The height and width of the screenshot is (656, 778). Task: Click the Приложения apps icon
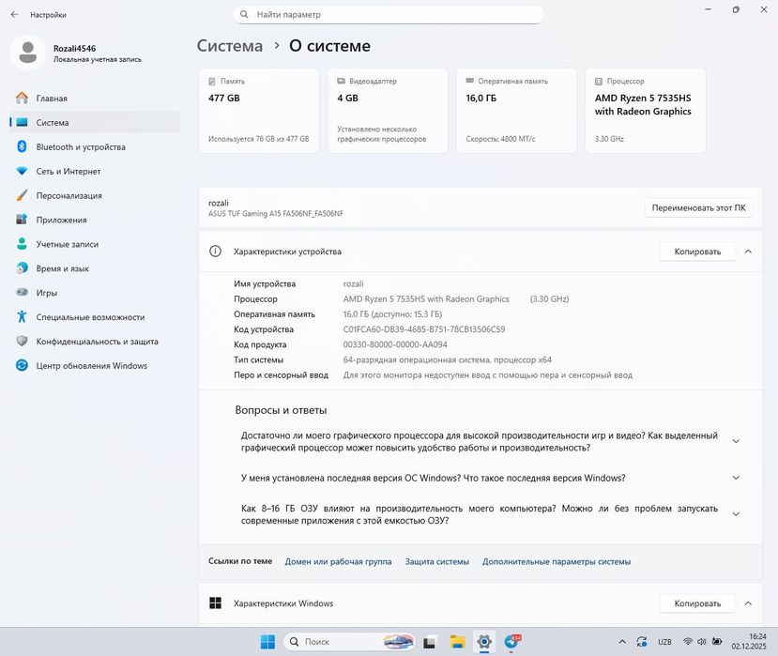(x=22, y=220)
